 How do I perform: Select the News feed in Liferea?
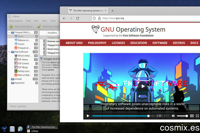tap(23, 36)
